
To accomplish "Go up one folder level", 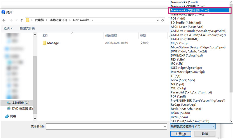I will (x=22, y=20).
